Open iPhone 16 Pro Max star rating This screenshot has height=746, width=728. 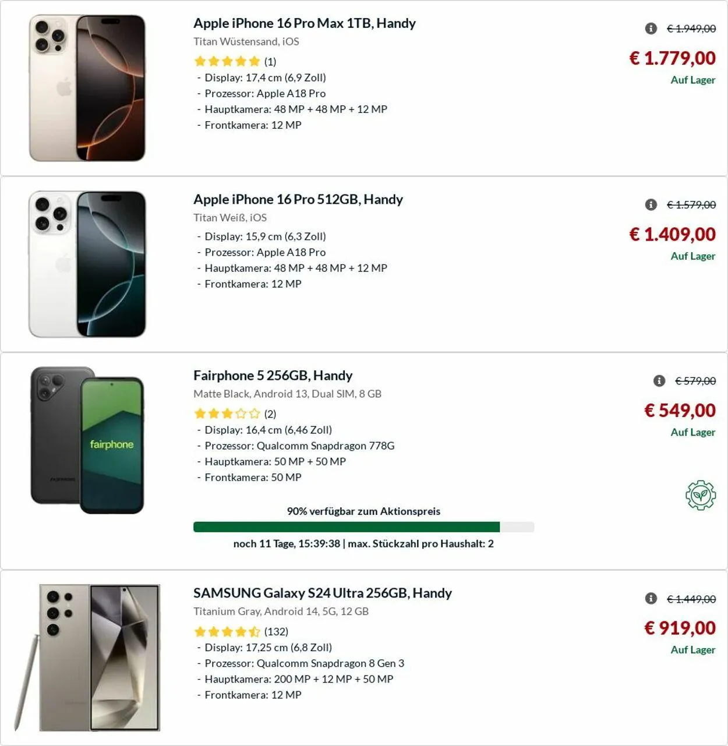click(227, 61)
